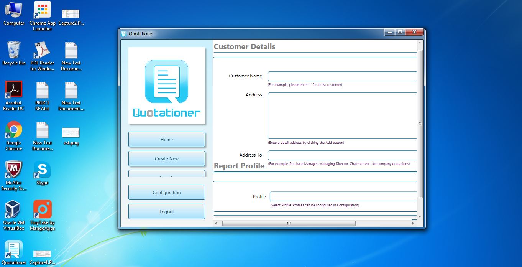This screenshot has width=522, height=267.
Task: Open the Create New quotation button
Action: (167, 158)
